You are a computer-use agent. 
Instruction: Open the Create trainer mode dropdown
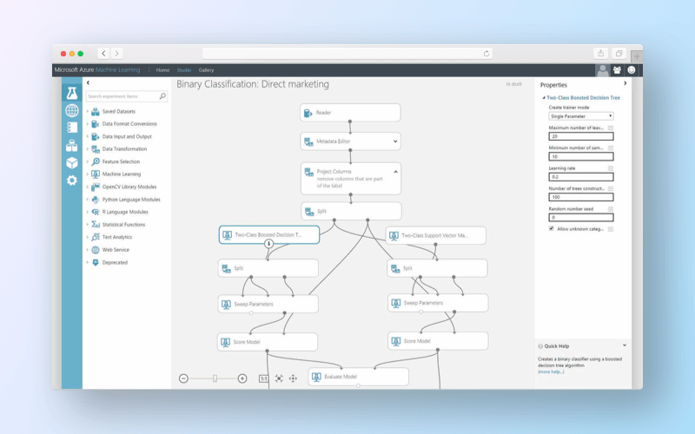click(581, 116)
